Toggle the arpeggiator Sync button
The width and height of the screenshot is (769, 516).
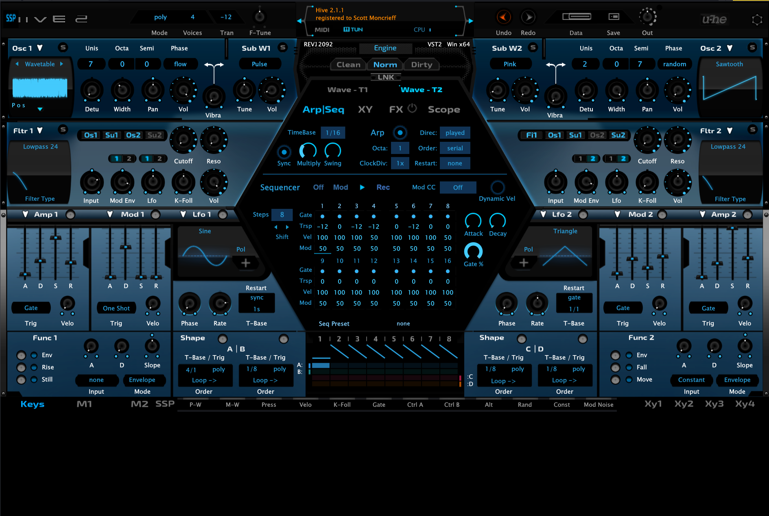tap(284, 152)
